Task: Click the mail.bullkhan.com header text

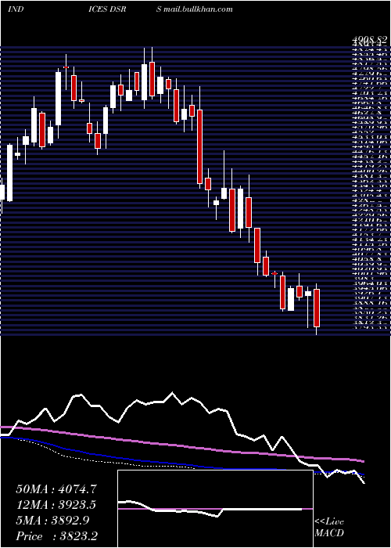Action: (x=199, y=9)
